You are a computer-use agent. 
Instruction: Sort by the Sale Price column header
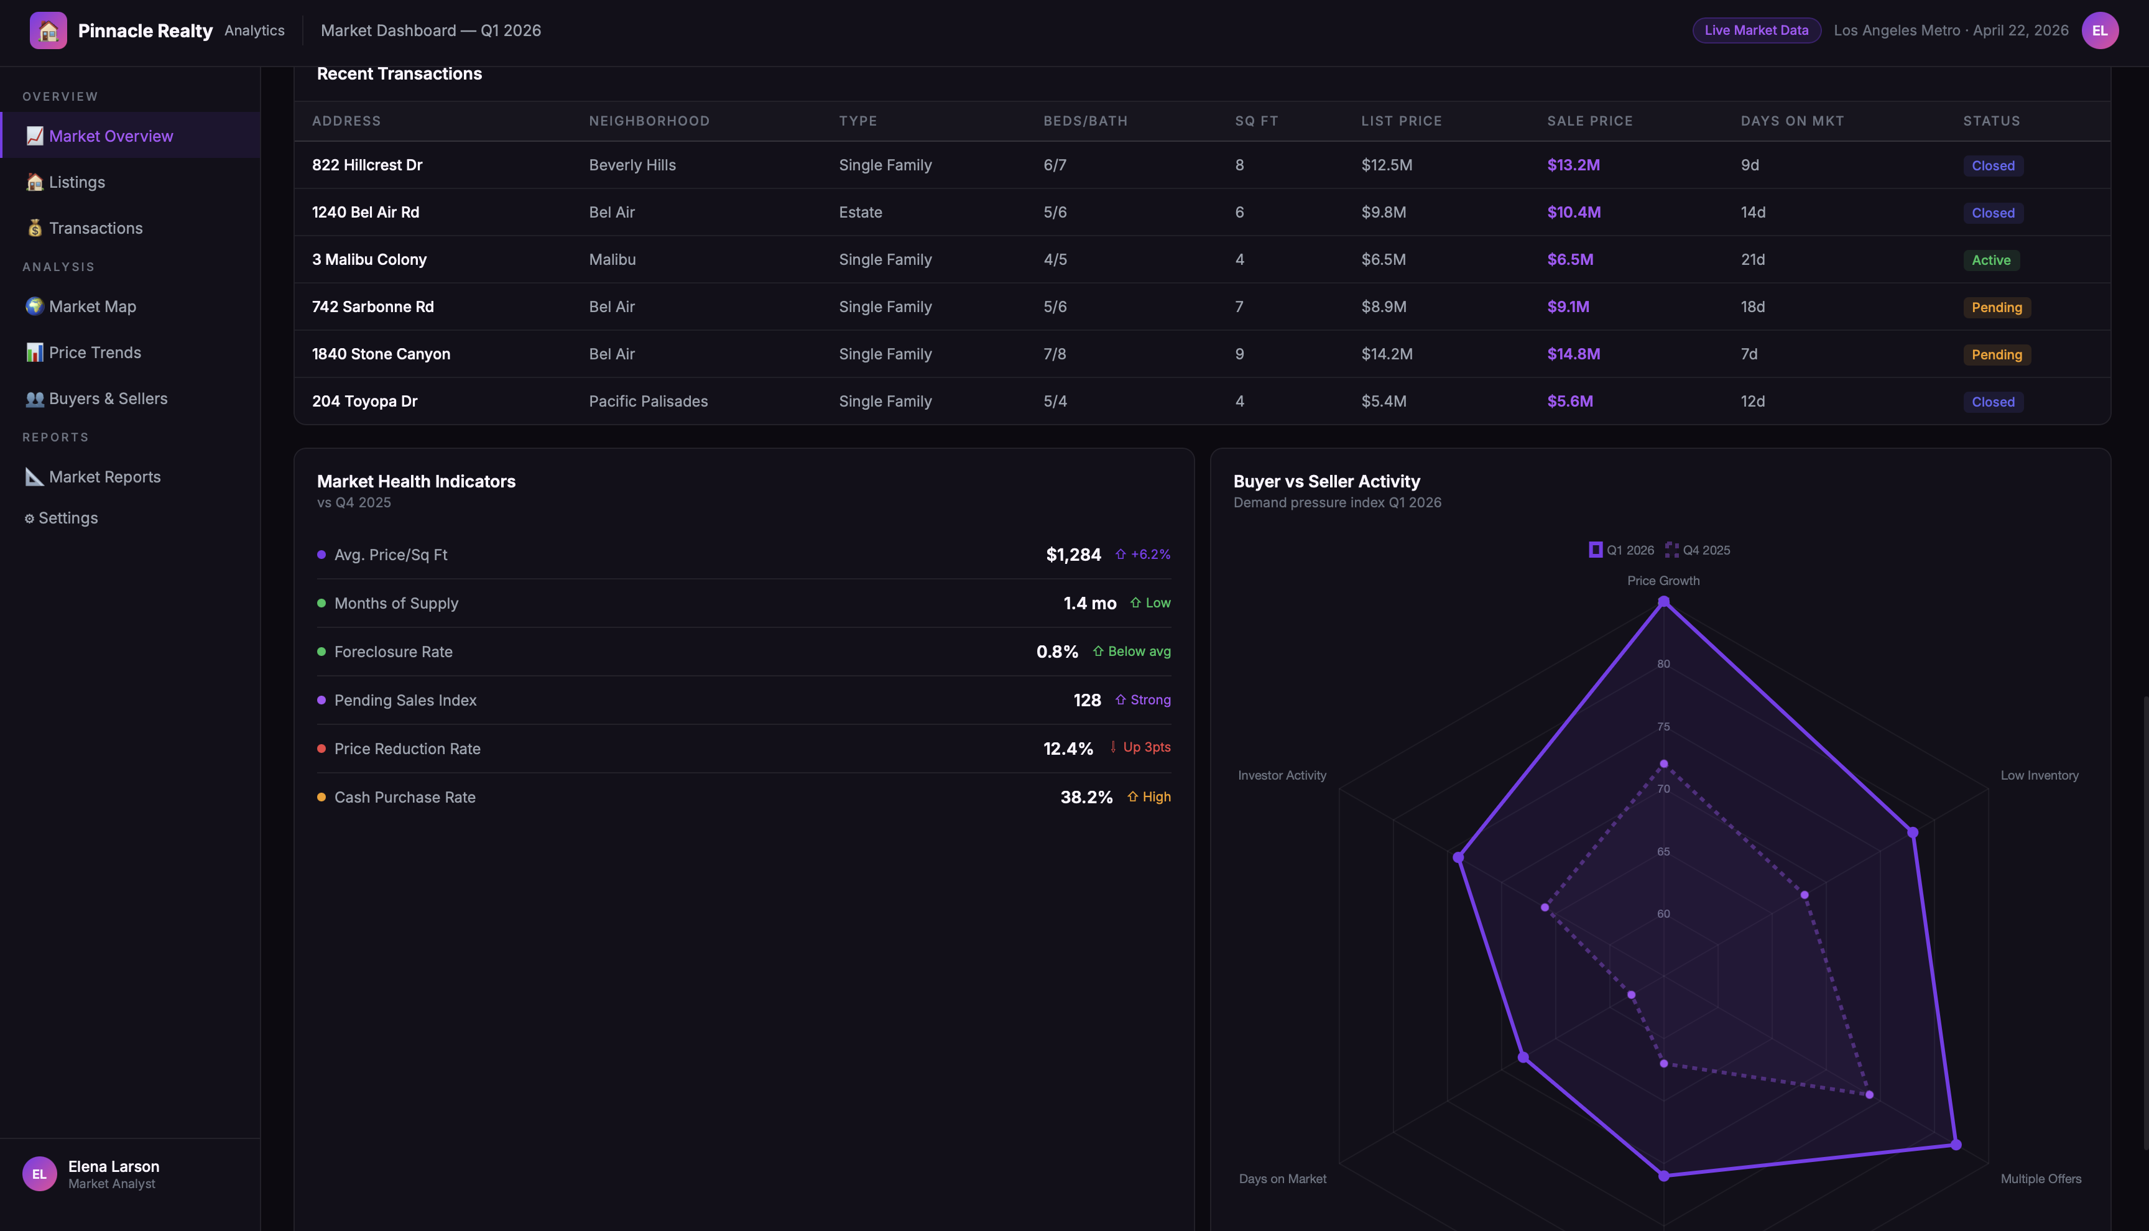click(x=1589, y=121)
